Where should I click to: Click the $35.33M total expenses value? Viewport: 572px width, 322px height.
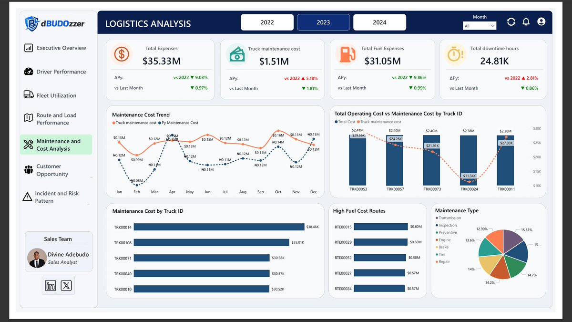coord(162,61)
